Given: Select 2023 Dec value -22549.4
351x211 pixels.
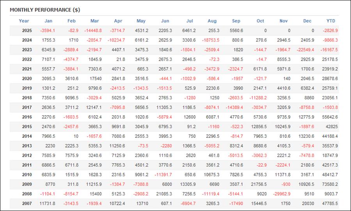Looking at the screenshot, I should tap(307, 49).
